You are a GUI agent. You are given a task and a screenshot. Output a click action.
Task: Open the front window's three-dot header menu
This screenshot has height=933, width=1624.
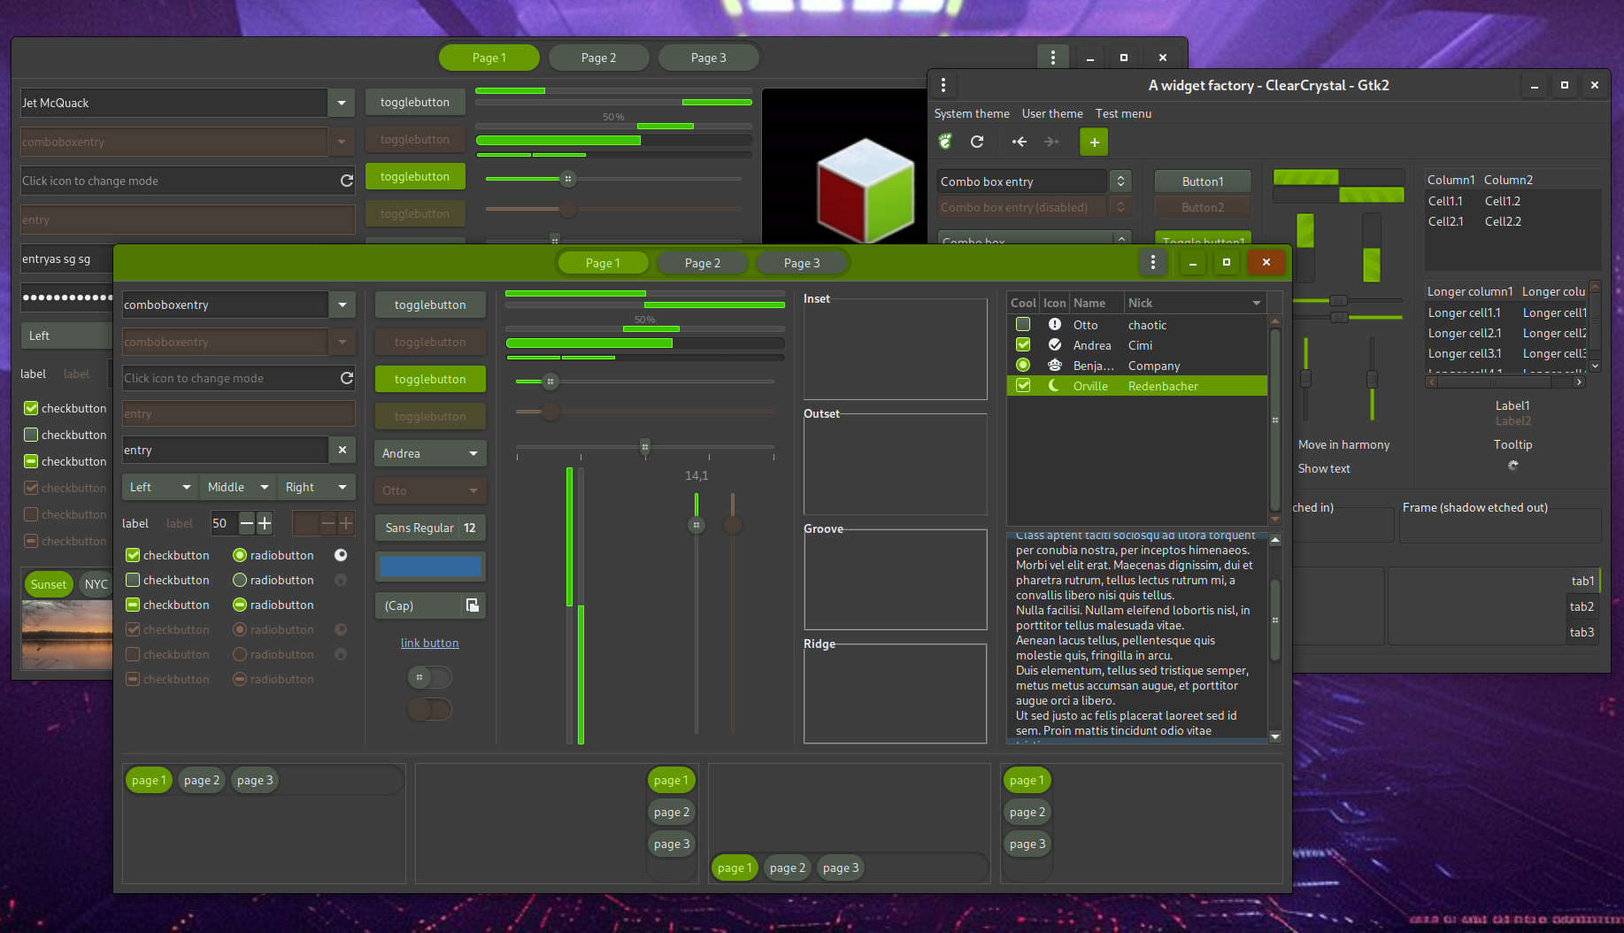click(x=1152, y=262)
